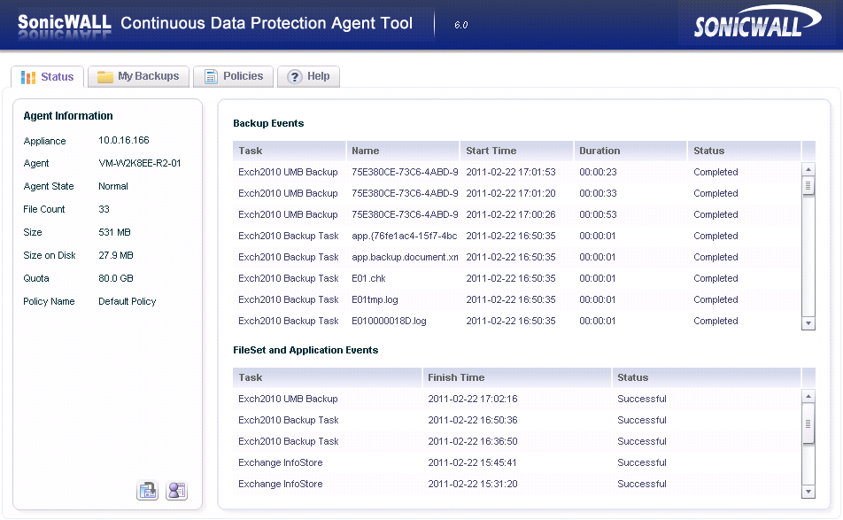This screenshot has height=520, width=843.
Task: Select the backup event started at 17:01:53
Action: point(516,172)
